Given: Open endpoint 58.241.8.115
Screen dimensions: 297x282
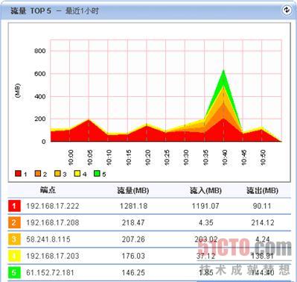Looking at the screenshot, I should tap(48, 239).
